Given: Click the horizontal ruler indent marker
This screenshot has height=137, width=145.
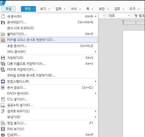Looking at the screenshot, I should [x=123, y=21].
